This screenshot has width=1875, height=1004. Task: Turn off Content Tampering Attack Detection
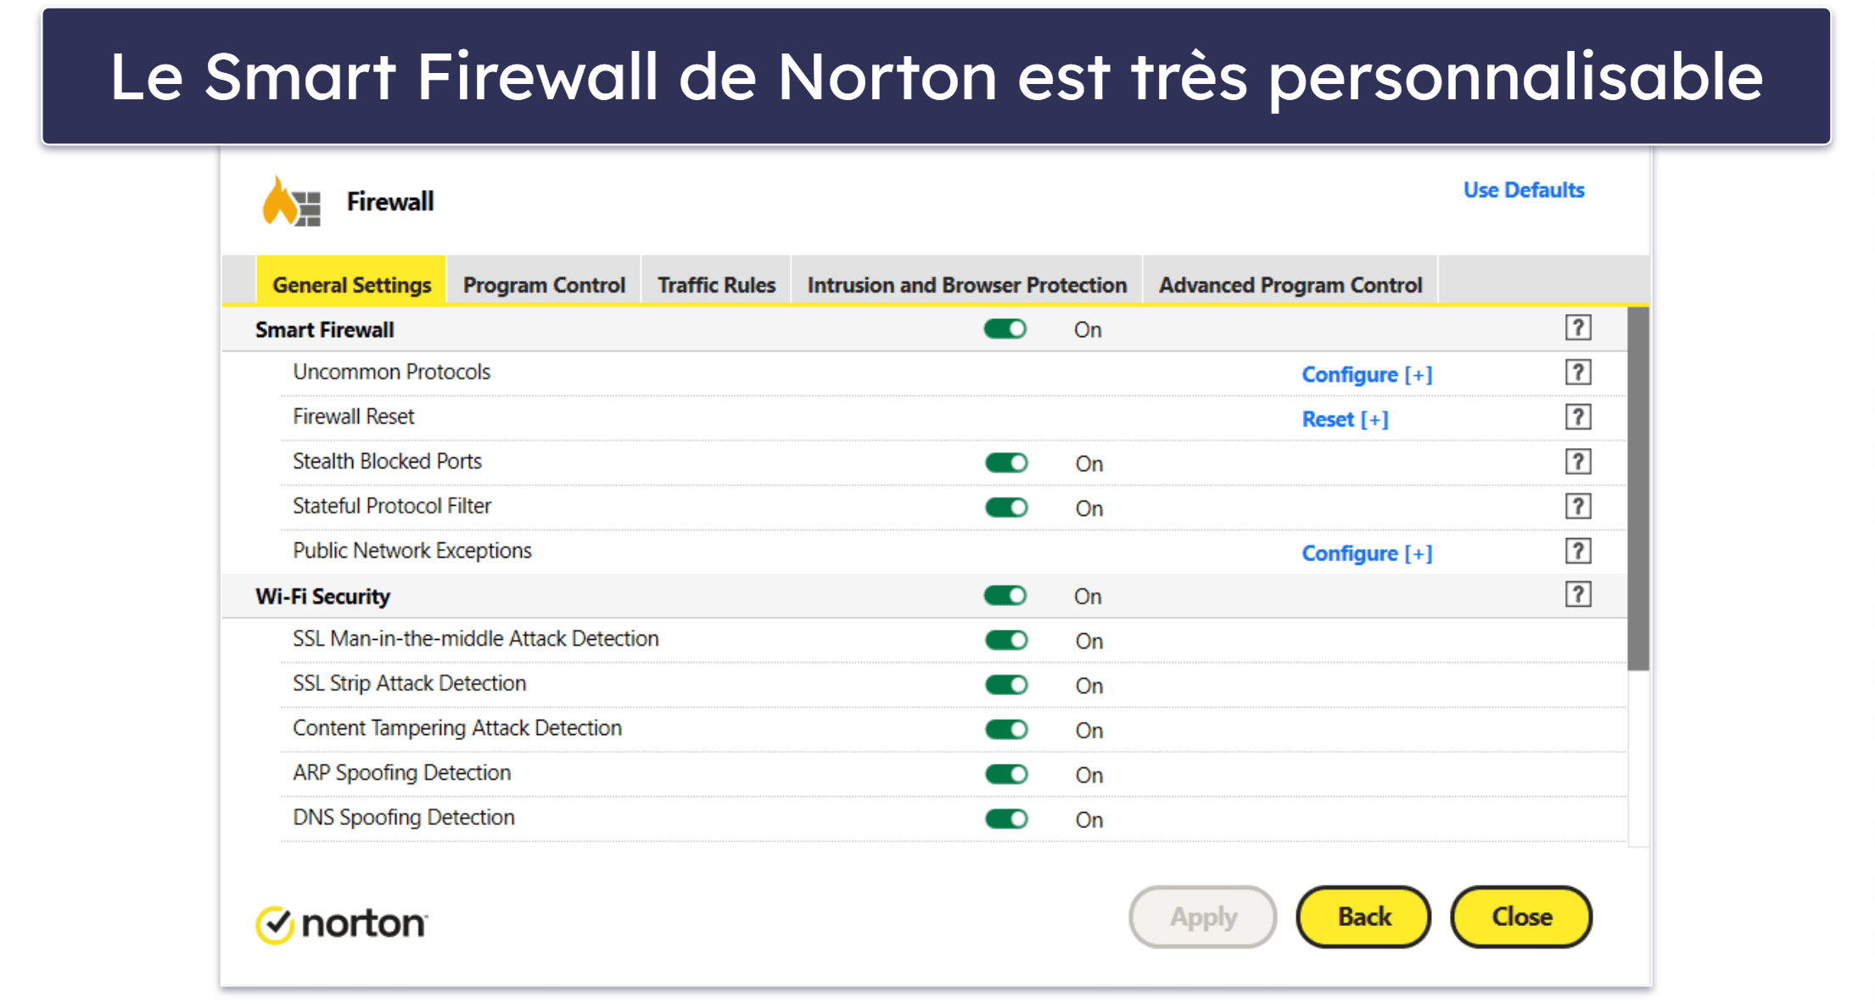[x=1006, y=730]
